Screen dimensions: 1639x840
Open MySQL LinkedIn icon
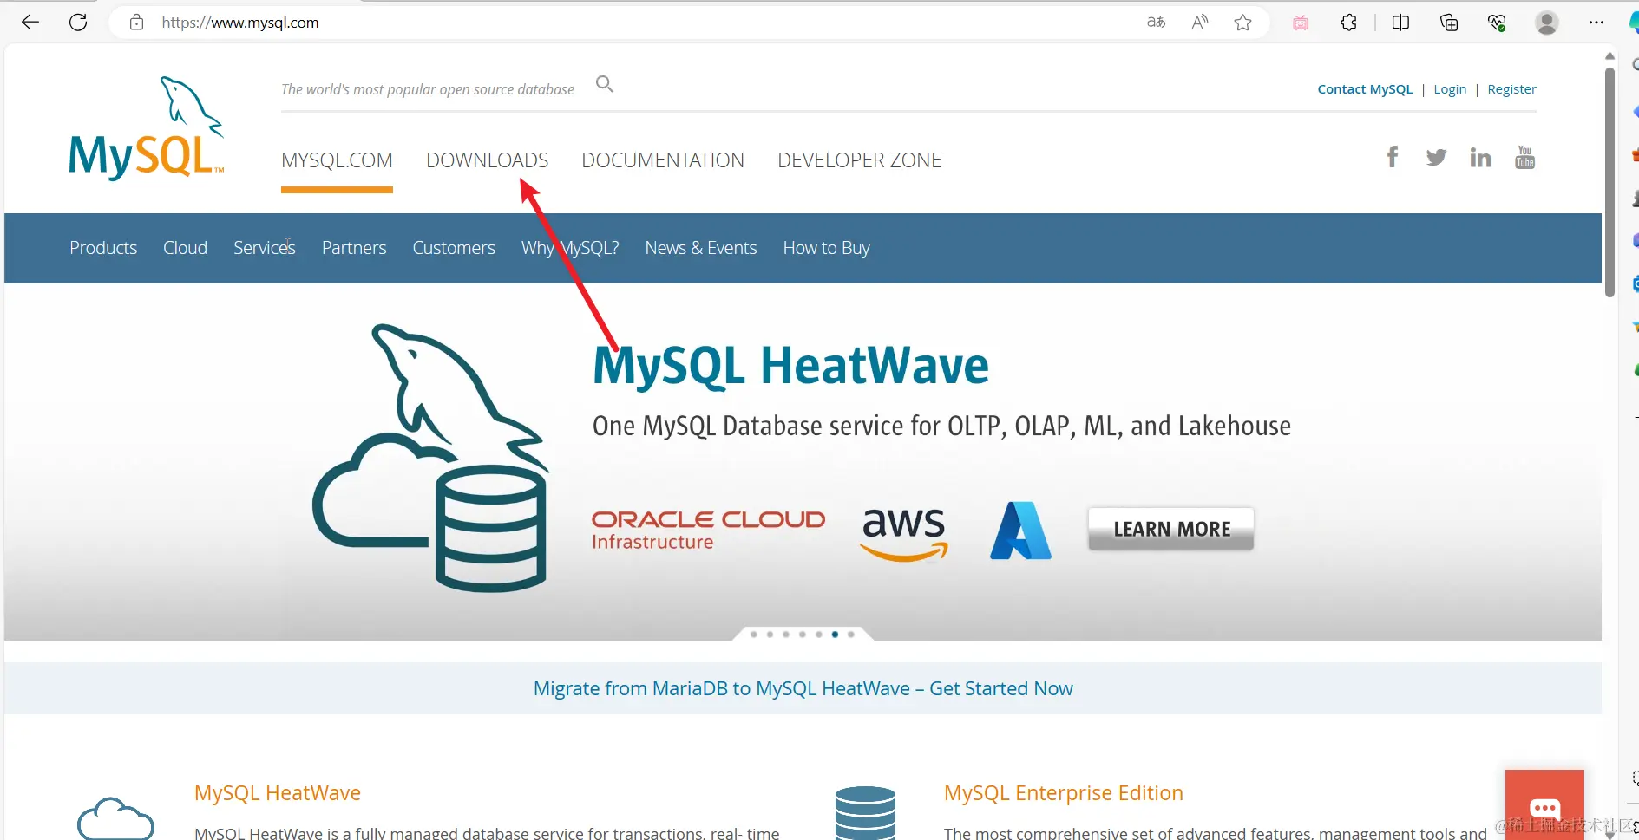pos(1480,157)
